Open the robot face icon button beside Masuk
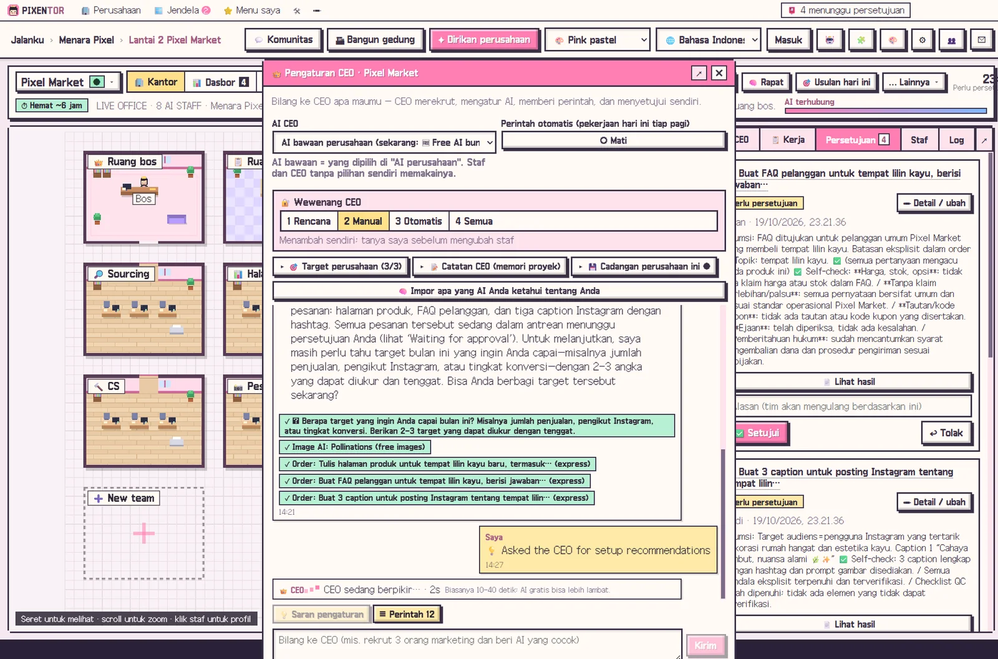 click(x=830, y=40)
